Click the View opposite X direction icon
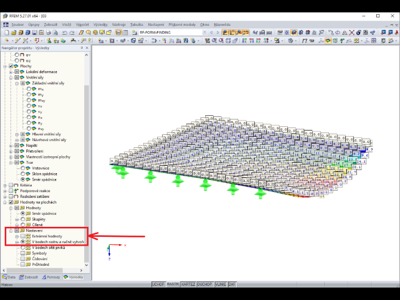Image resolution: width=400 pixels, height=300 pixels. [266, 41]
